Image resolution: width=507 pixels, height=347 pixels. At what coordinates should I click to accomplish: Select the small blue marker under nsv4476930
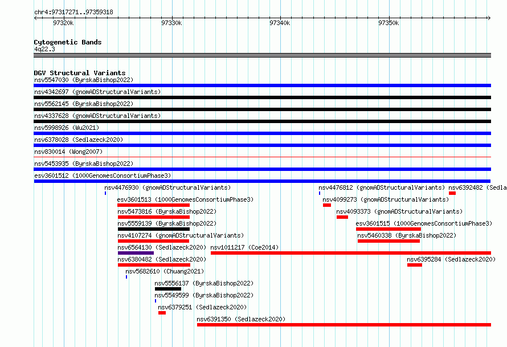point(105,193)
